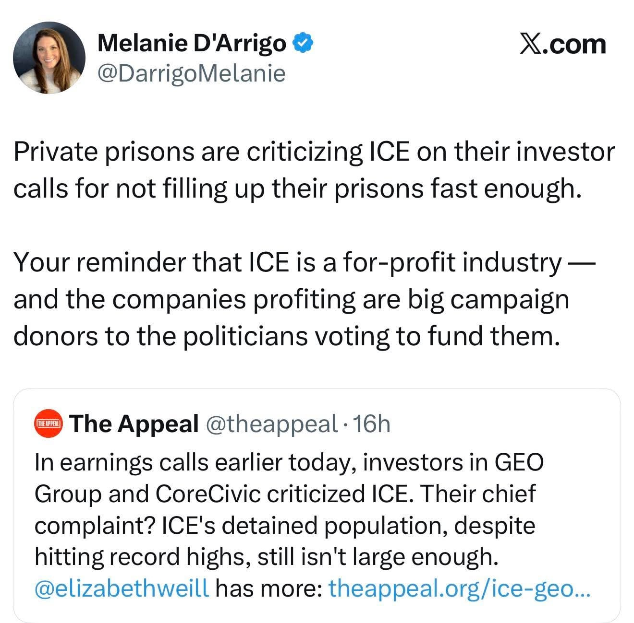Screen dimensions: 634x623
Task: Click the @DarrigoMelanie handle
Action: click(191, 73)
